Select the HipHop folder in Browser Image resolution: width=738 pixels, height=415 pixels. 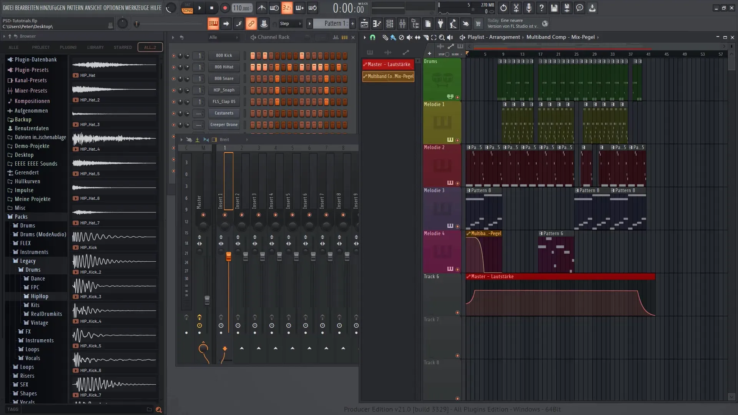click(39, 296)
